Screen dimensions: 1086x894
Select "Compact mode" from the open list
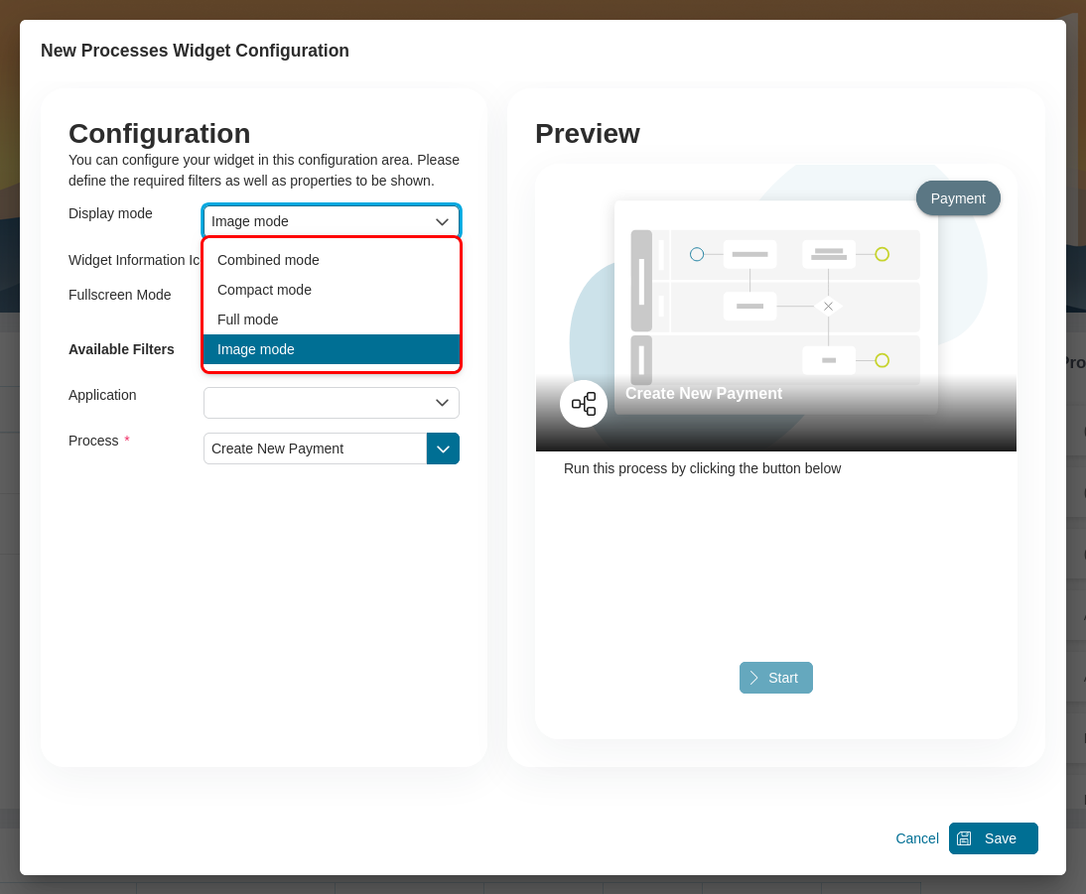coord(264,290)
